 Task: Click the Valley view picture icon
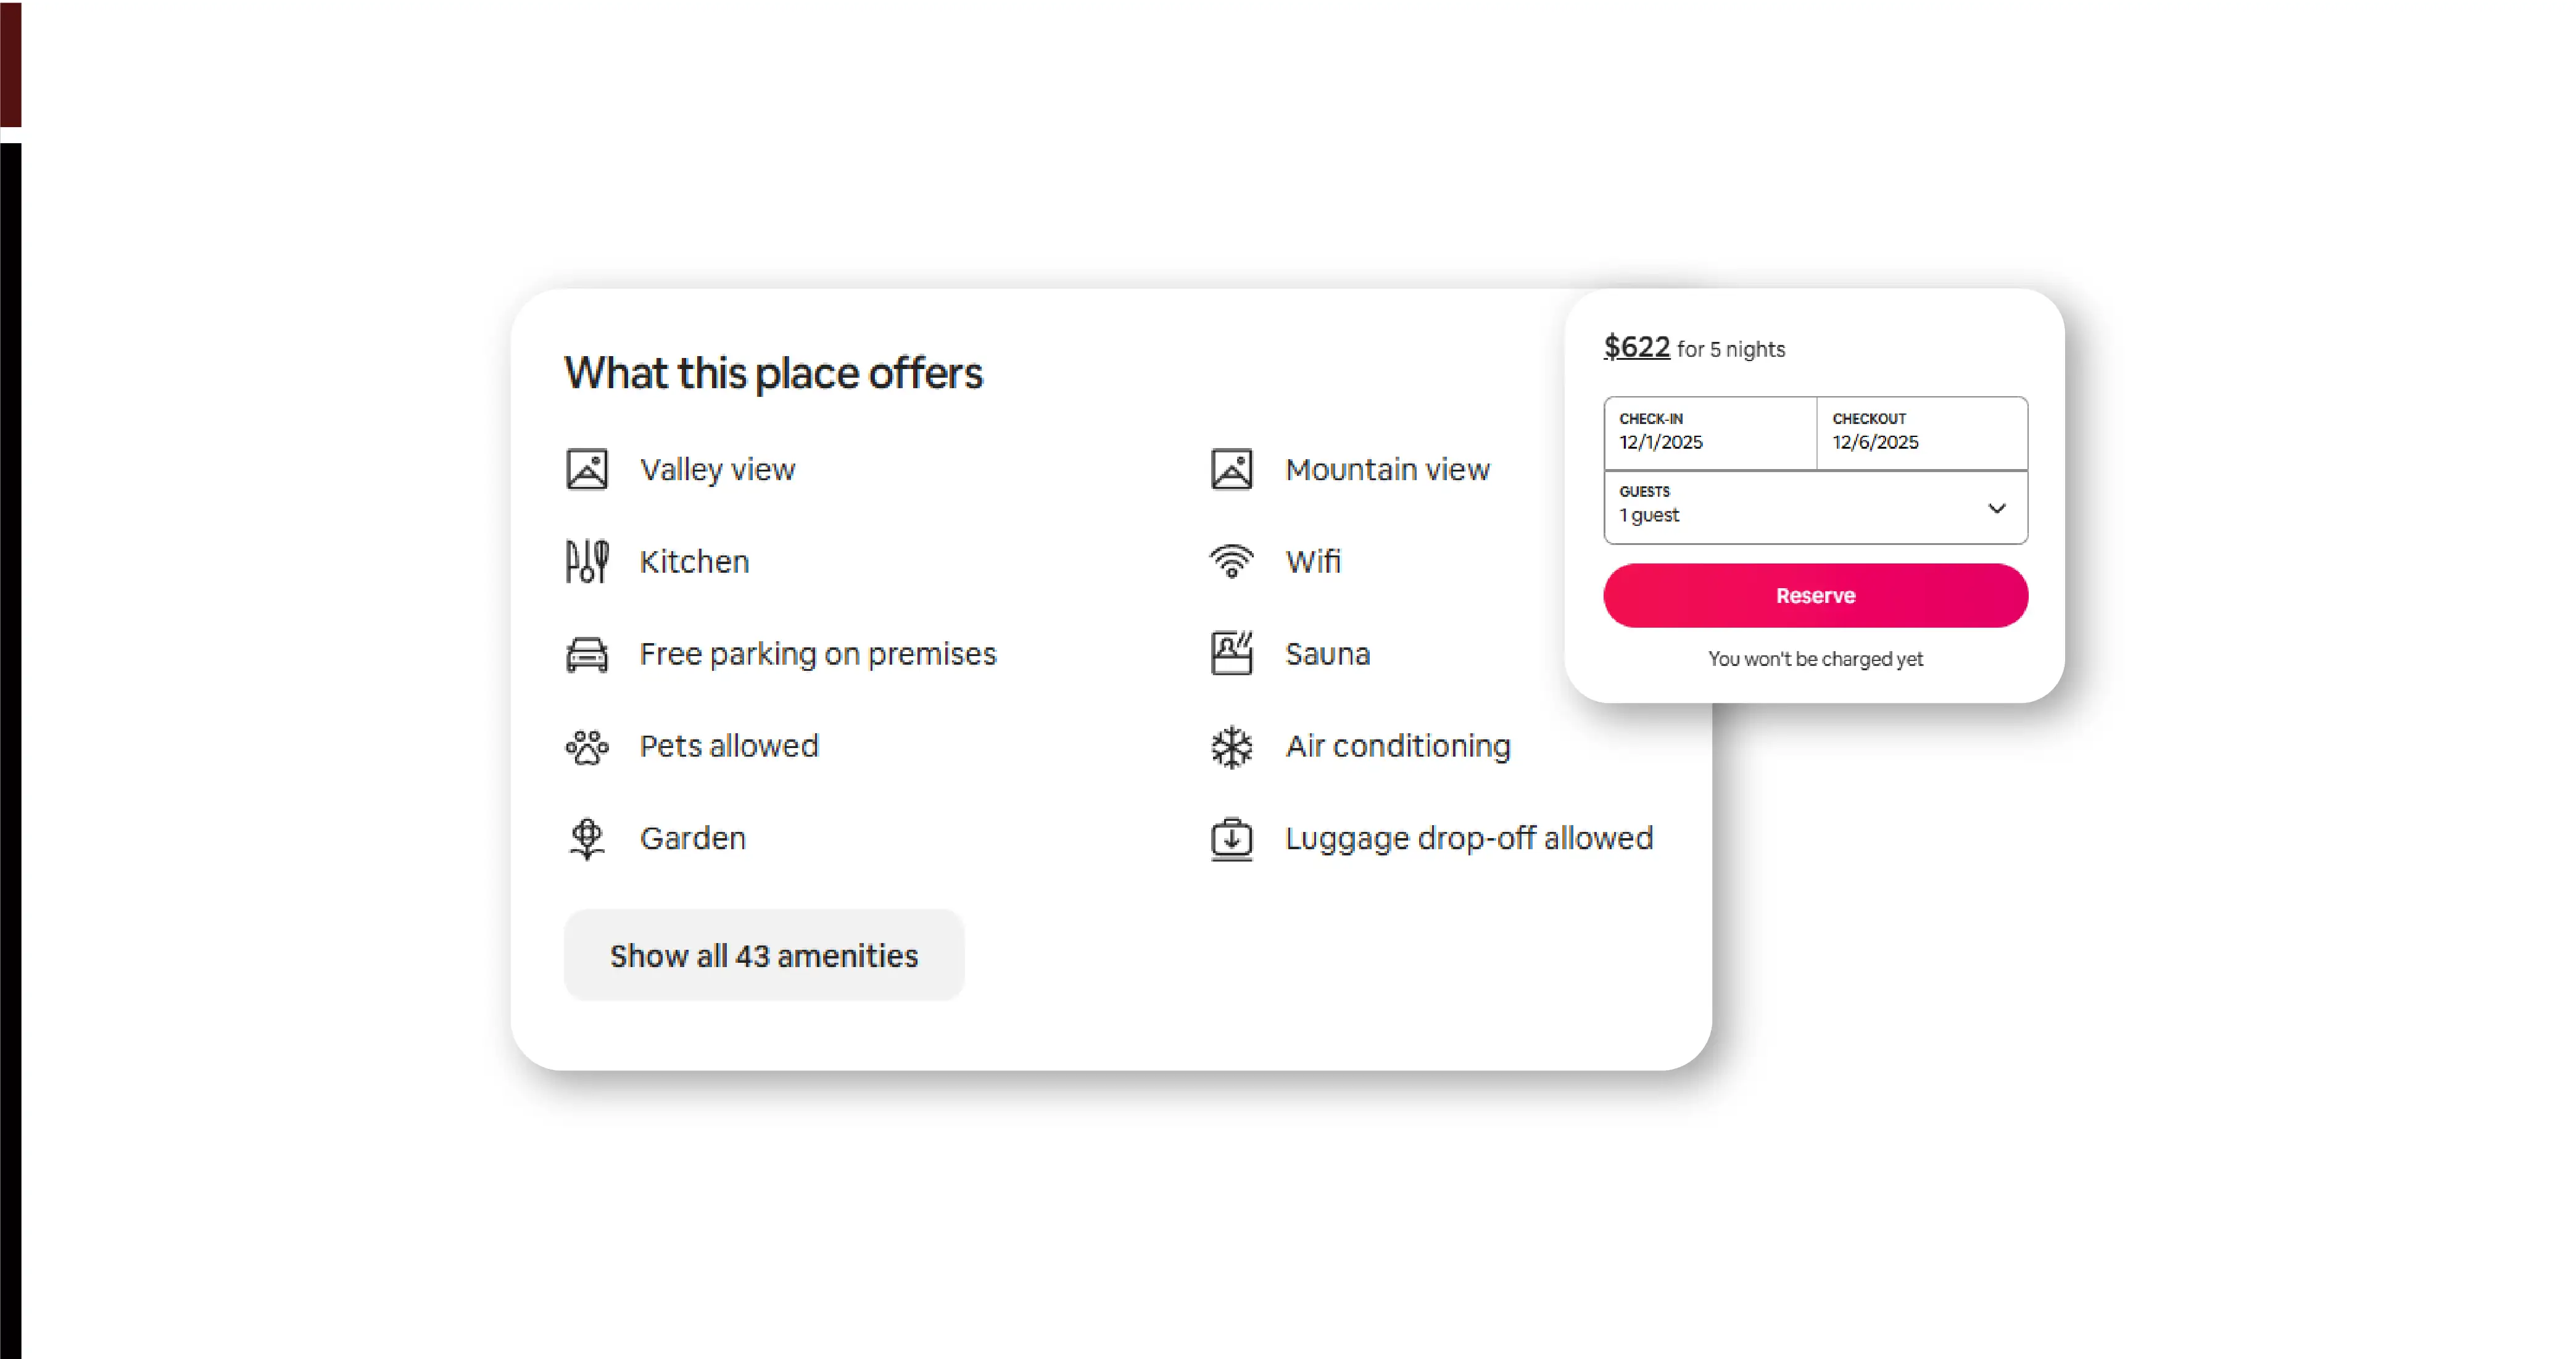click(x=587, y=469)
